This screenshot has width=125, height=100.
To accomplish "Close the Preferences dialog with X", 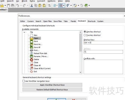I will point(124,16).
